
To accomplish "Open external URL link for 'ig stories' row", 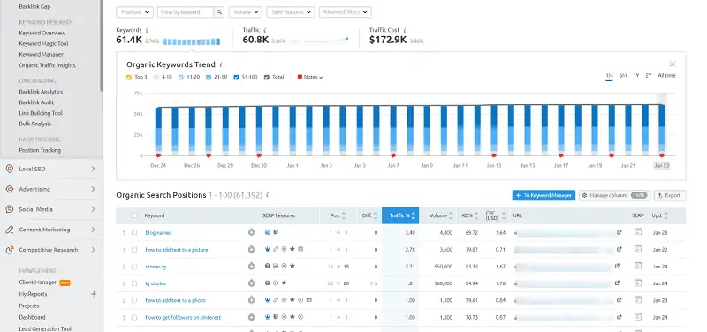I will click(x=617, y=283).
